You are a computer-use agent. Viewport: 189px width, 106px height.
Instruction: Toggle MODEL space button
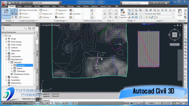(127, 103)
